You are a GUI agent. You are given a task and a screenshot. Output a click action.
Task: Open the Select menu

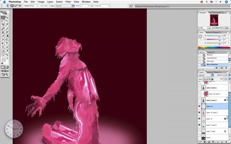coord(59,2)
